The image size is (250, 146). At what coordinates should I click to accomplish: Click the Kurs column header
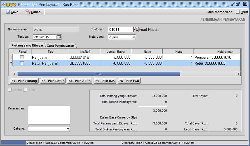click(178, 52)
